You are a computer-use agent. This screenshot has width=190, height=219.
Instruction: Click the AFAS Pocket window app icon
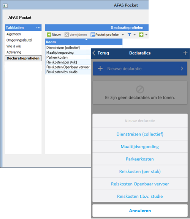tap(5, 6)
